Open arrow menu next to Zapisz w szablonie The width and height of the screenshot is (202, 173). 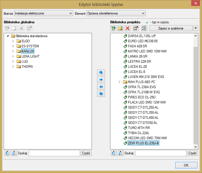pos(195,28)
